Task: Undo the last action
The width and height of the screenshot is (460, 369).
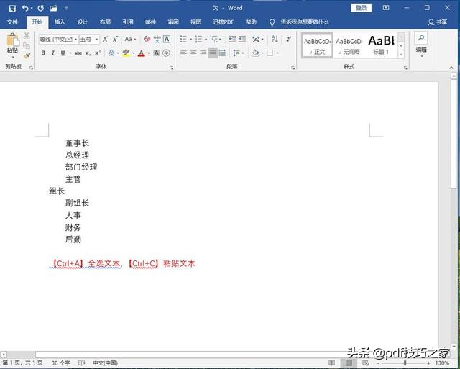Action: click(25, 8)
